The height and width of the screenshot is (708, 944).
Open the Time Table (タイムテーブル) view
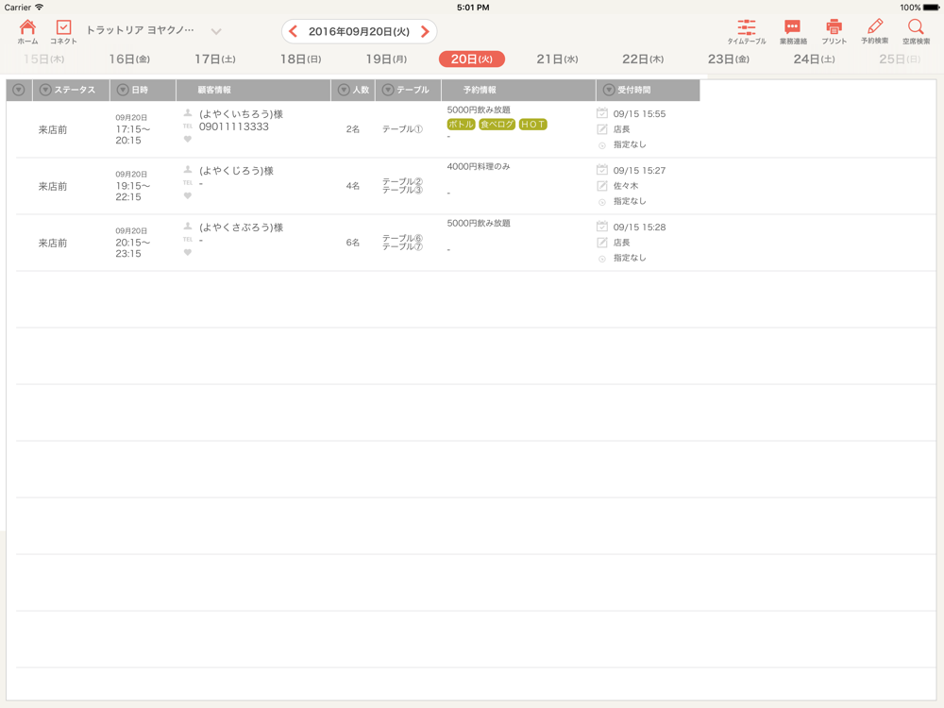tap(746, 31)
